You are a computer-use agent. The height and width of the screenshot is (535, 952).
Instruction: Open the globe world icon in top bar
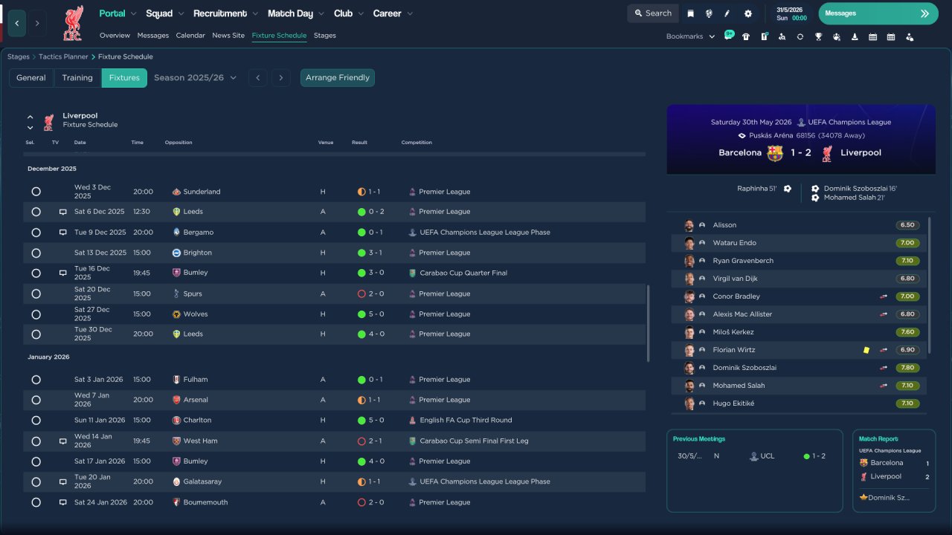(709, 13)
